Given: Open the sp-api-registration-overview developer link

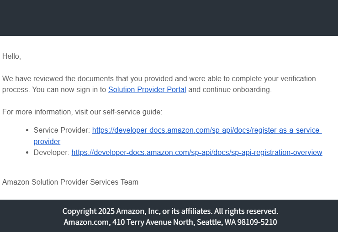Looking at the screenshot, I should (196, 153).
